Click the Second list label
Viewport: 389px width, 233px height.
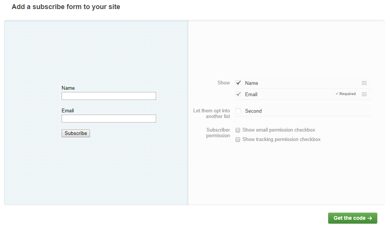coord(253,111)
